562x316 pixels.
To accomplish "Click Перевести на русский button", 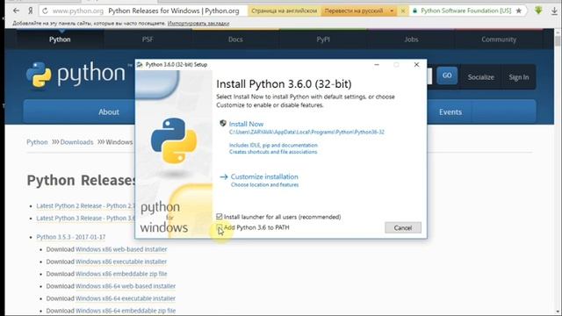I will pyautogui.click(x=354, y=11).
